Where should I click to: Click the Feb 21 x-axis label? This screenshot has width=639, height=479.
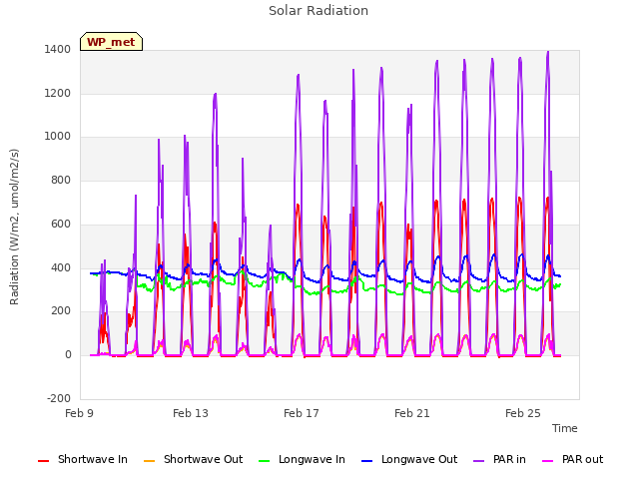pyautogui.click(x=412, y=413)
